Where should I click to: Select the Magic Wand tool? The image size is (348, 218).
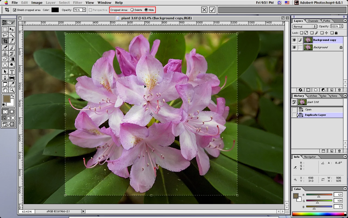(12, 35)
